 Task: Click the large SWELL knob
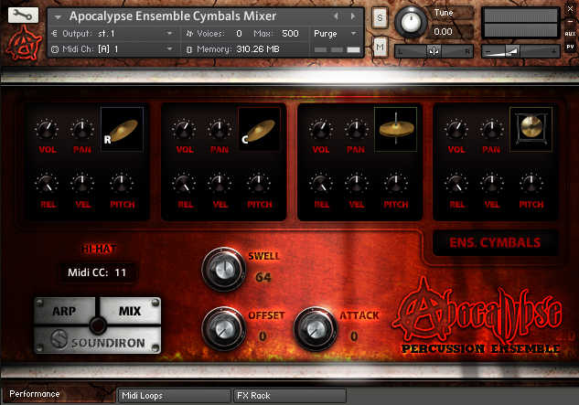pos(223,269)
